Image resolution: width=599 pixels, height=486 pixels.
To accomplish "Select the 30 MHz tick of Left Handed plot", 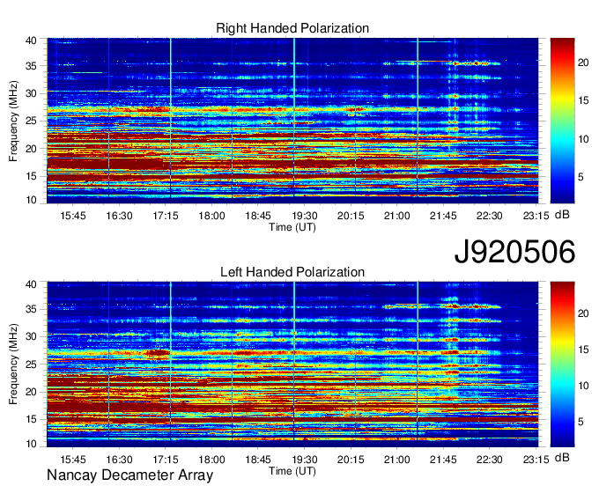I will (x=31, y=336).
